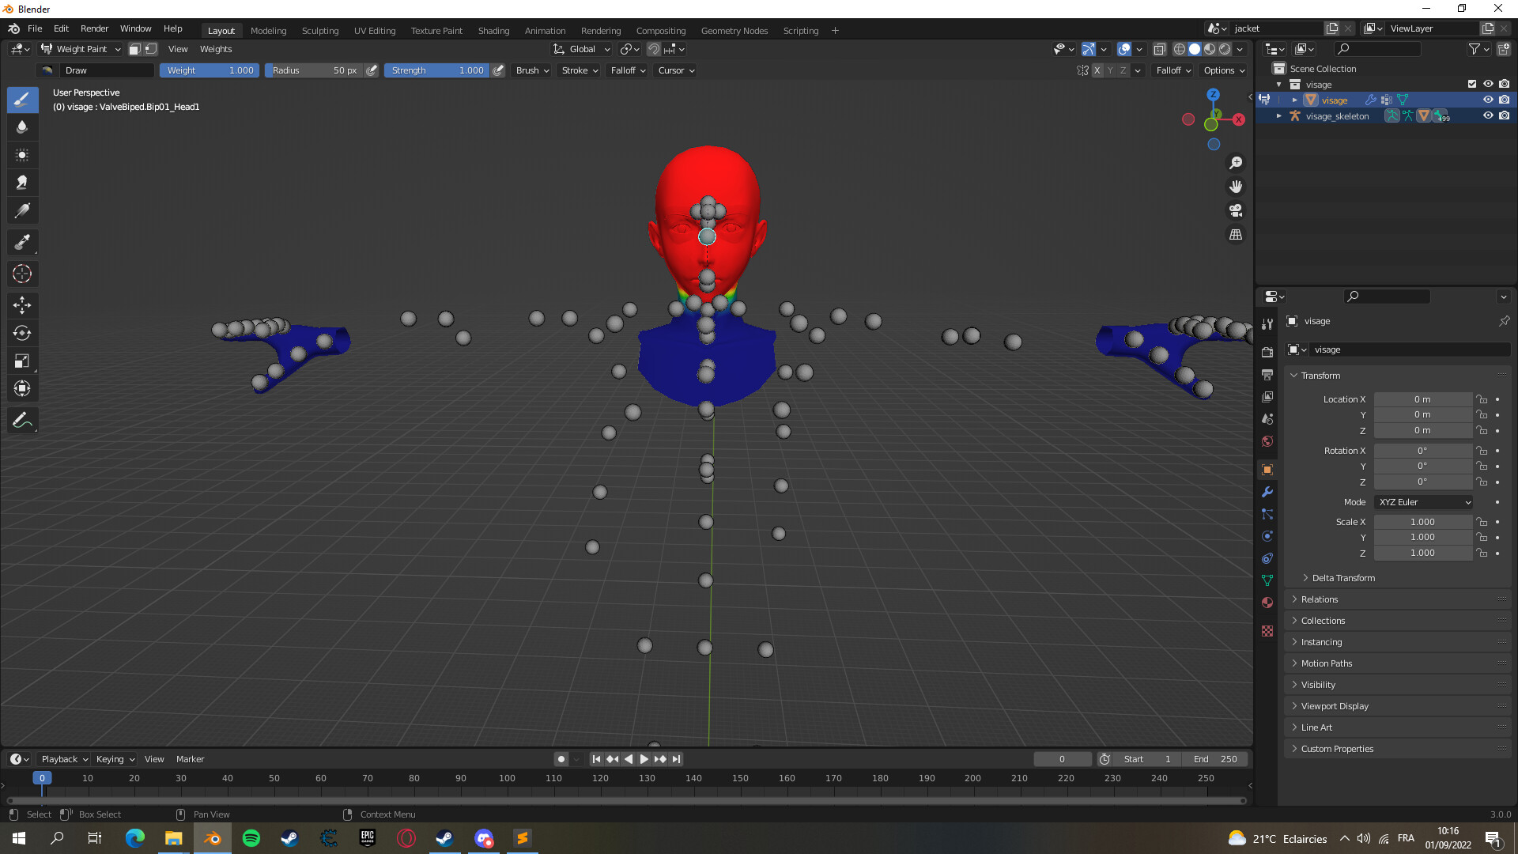
Task: Select the Rotate tool
Action: (x=22, y=333)
